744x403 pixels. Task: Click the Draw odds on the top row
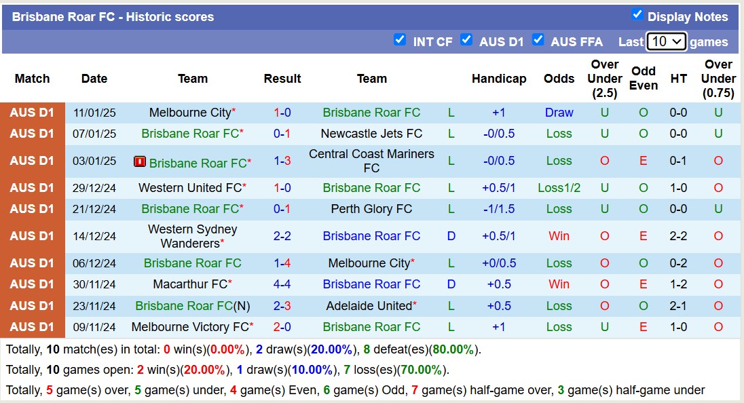pyautogui.click(x=559, y=113)
